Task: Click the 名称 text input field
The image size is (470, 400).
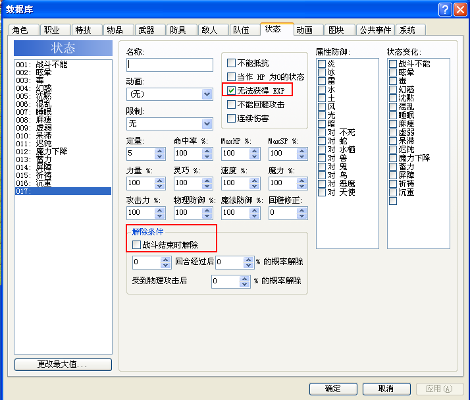Action: coord(170,65)
